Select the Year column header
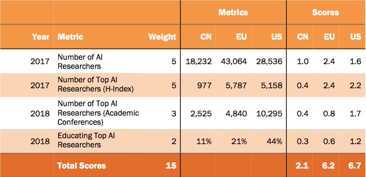 point(40,37)
